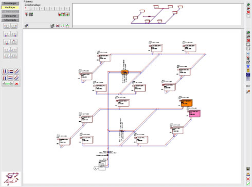Open the Verbraucher category
This screenshot has height=187, width=252.
(10, 16)
